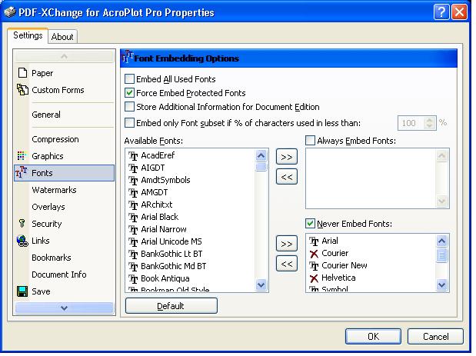Click Never Embed list scroll up arrow
Viewport: 476px width, 356px height.
[x=441, y=241]
